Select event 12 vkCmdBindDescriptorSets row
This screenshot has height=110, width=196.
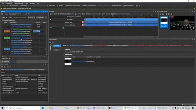coord(24,45)
